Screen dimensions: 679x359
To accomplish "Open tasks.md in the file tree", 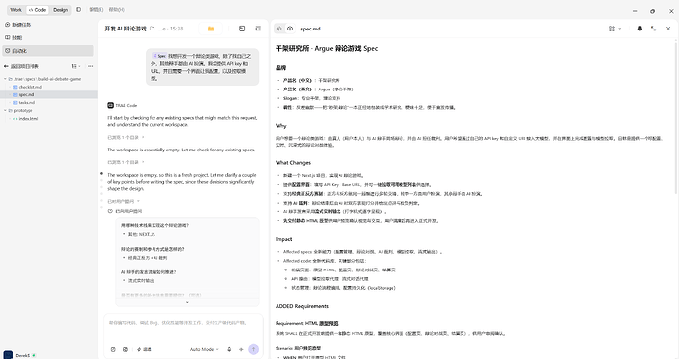I will pos(27,103).
